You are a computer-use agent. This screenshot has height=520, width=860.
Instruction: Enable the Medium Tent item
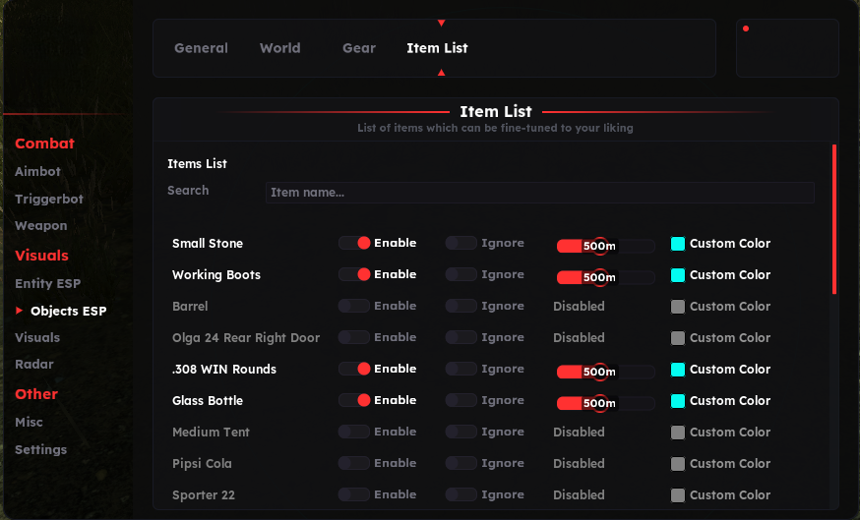tap(354, 432)
